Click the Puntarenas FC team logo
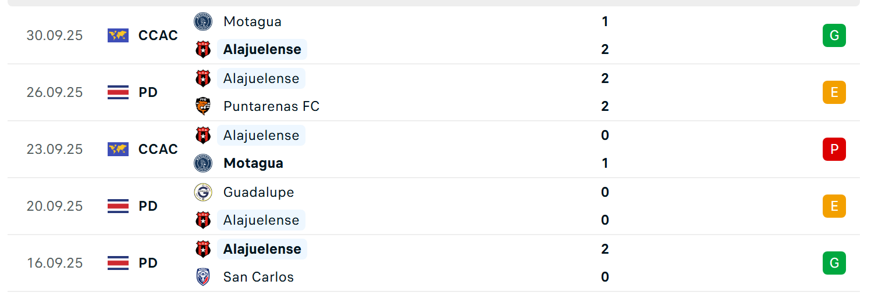 pos(203,106)
